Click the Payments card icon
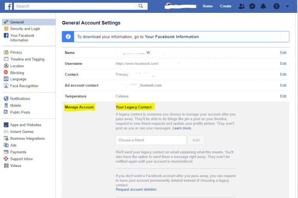The image size is (298, 198). tap(6, 152)
